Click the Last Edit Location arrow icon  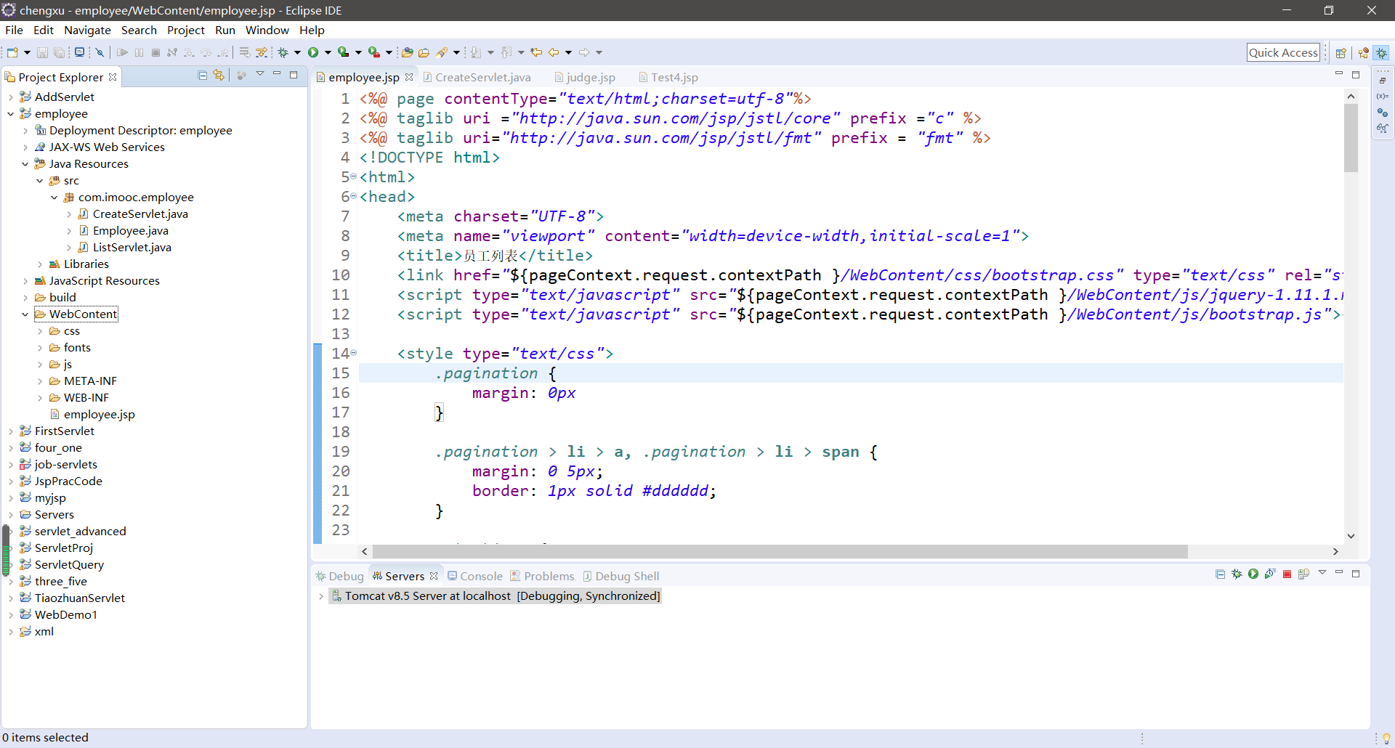(536, 52)
